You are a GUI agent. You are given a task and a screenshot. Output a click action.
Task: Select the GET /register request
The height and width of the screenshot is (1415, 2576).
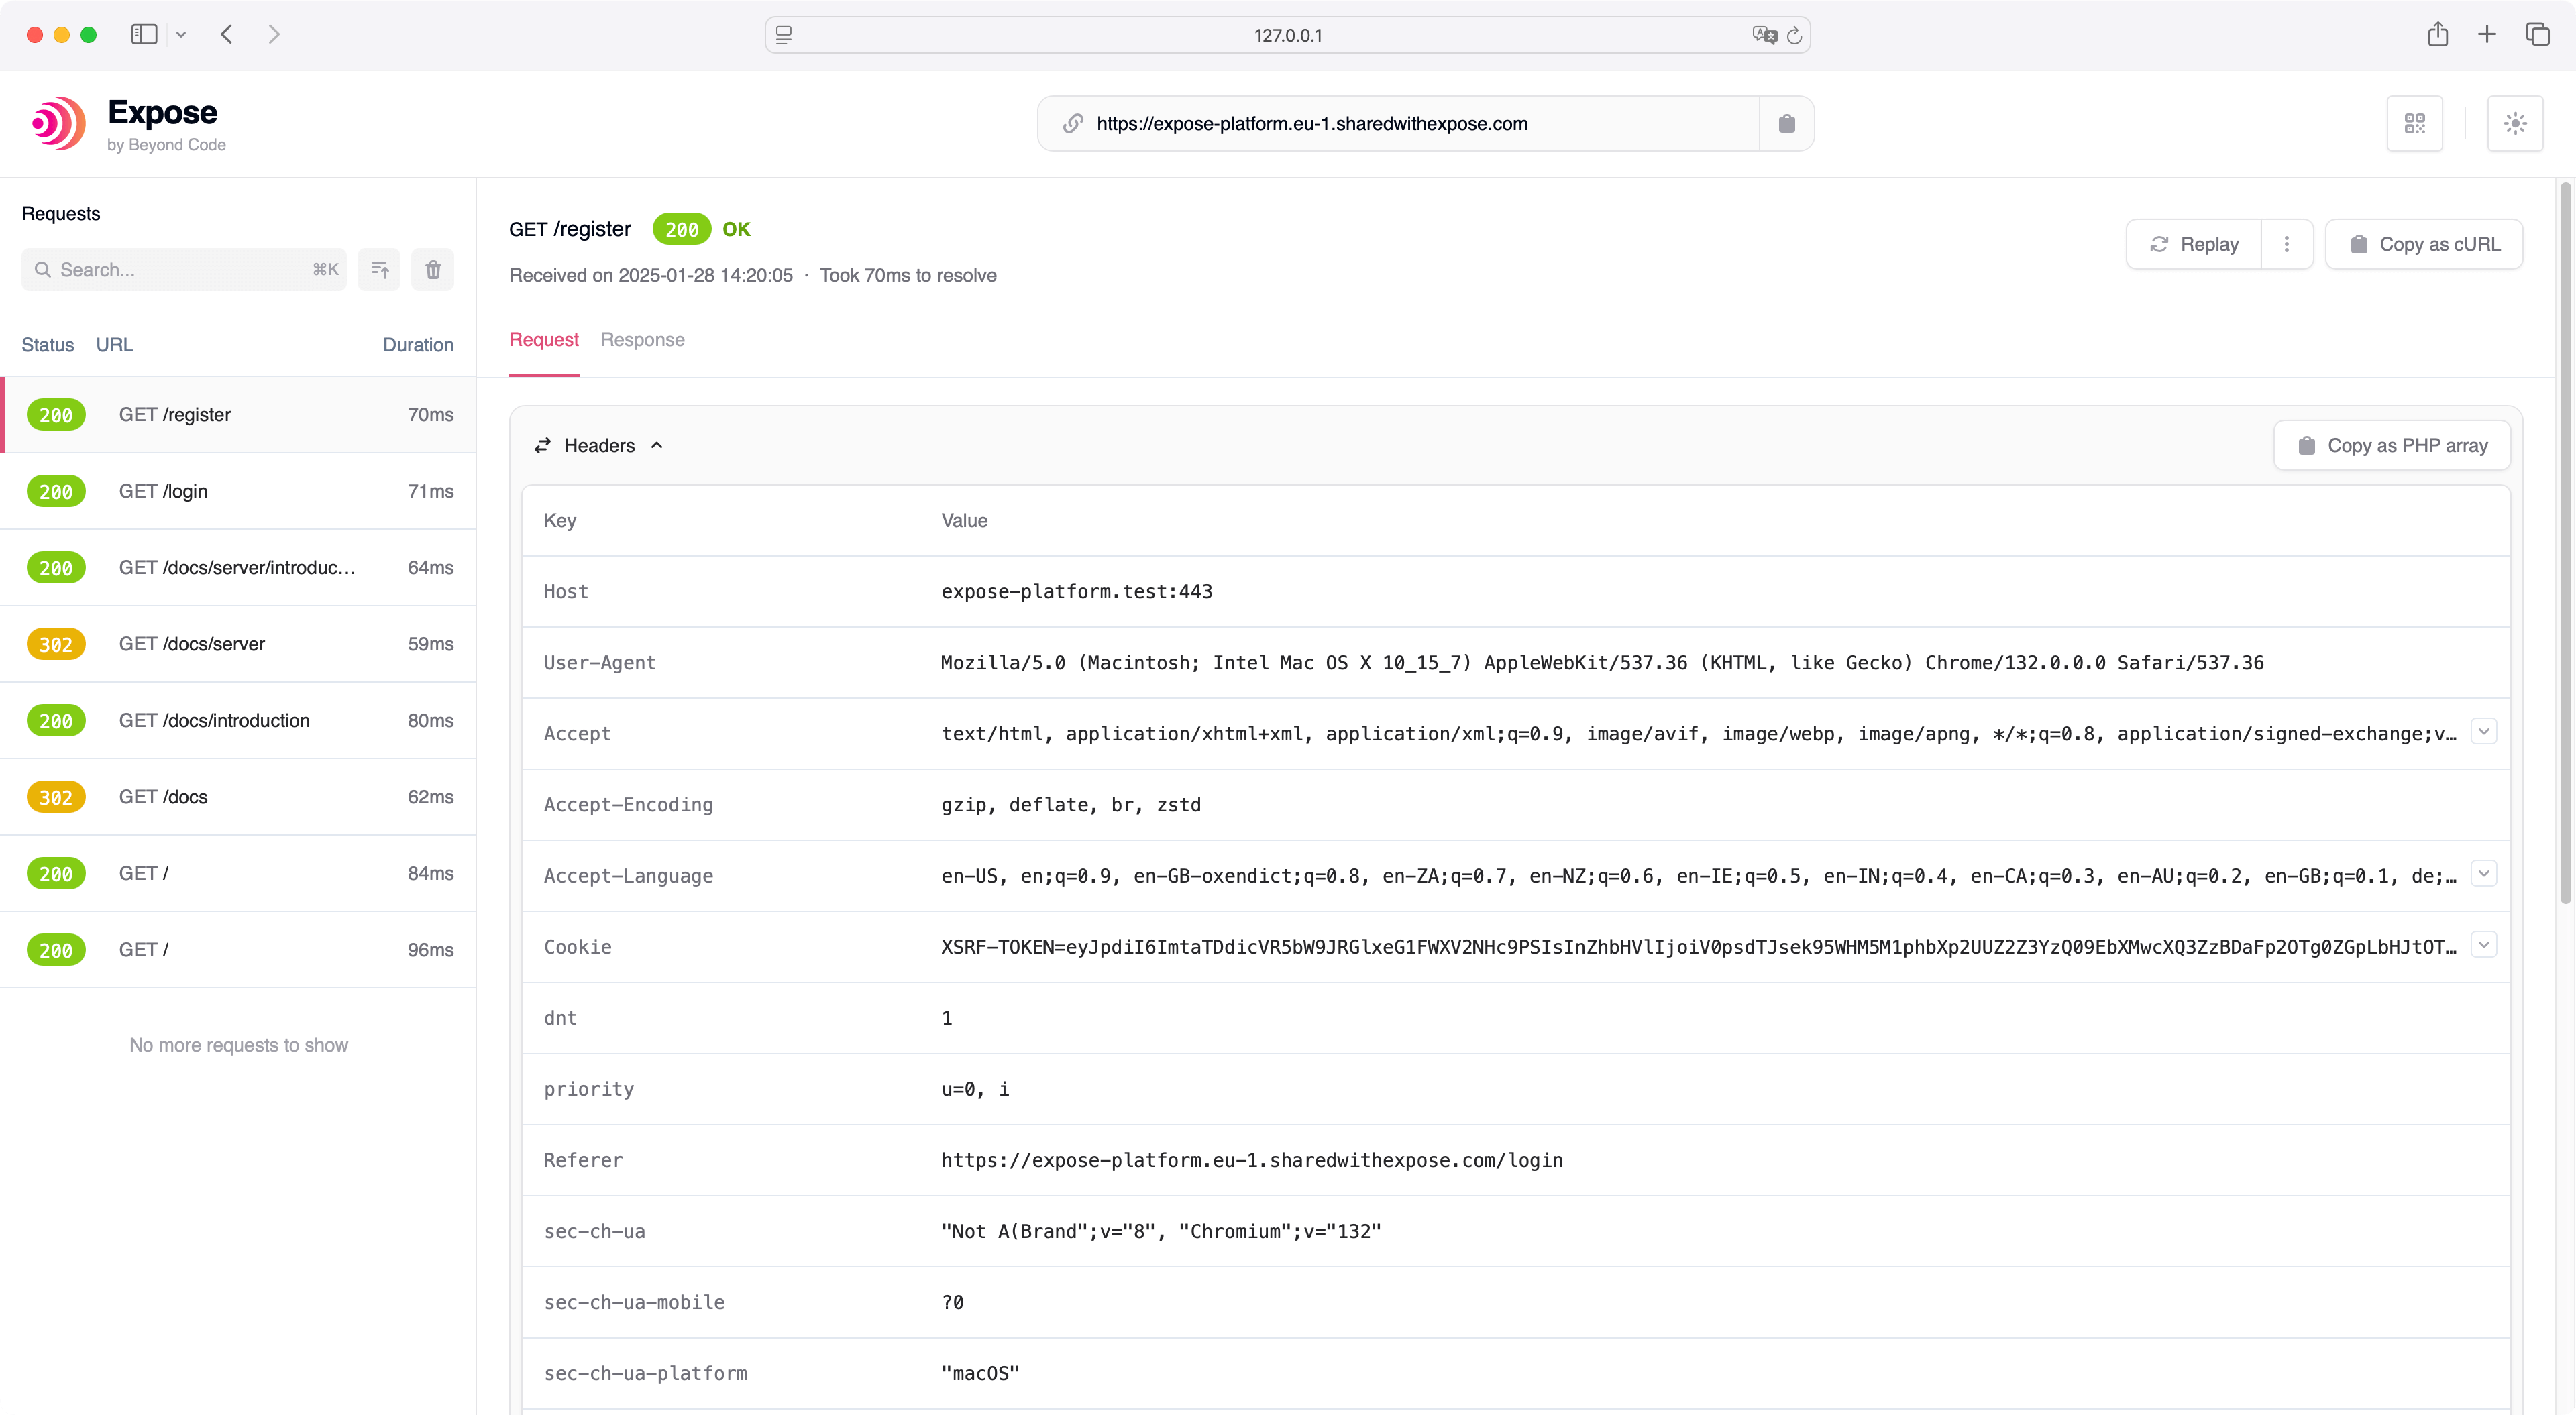(x=238, y=415)
